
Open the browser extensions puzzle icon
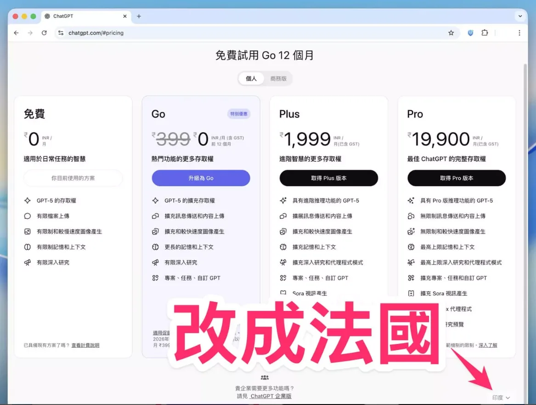pos(485,33)
